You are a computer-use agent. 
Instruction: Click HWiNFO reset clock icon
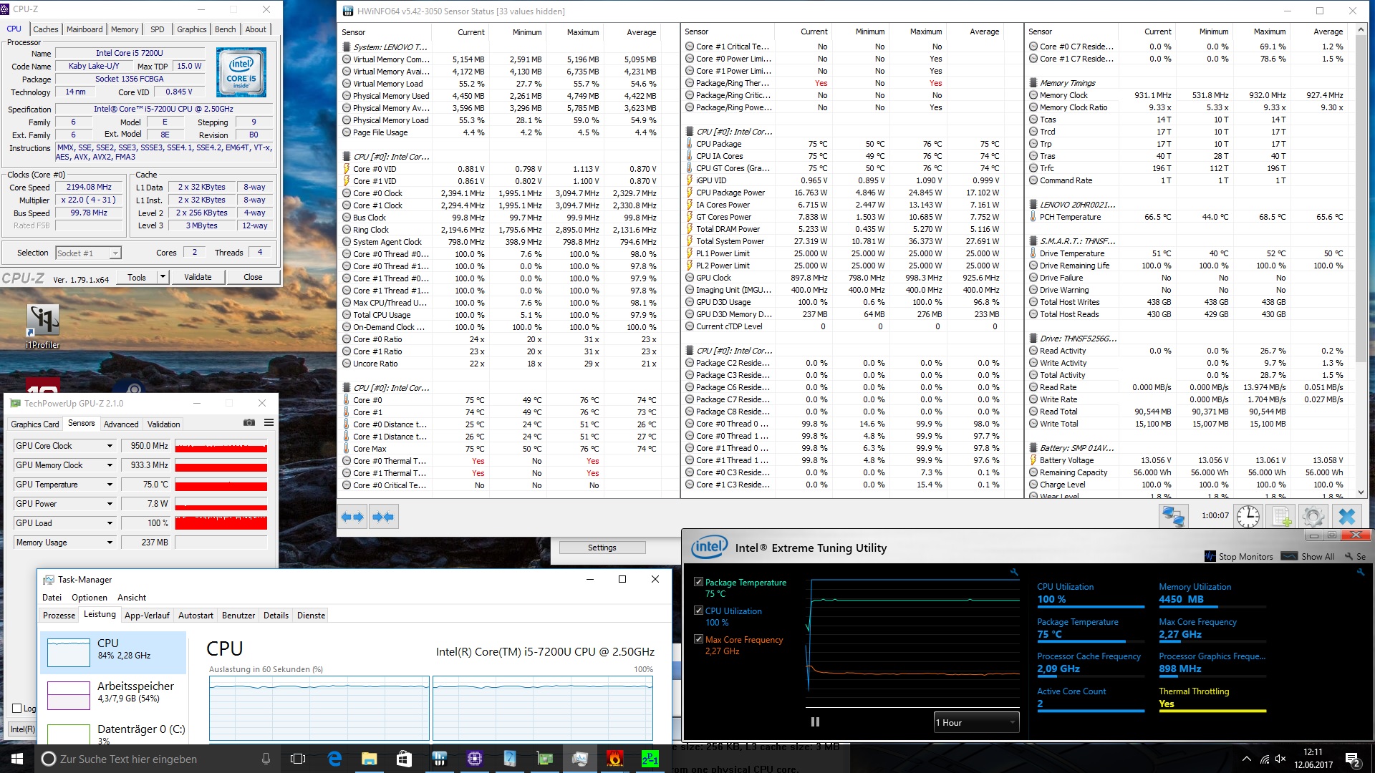tap(1248, 516)
